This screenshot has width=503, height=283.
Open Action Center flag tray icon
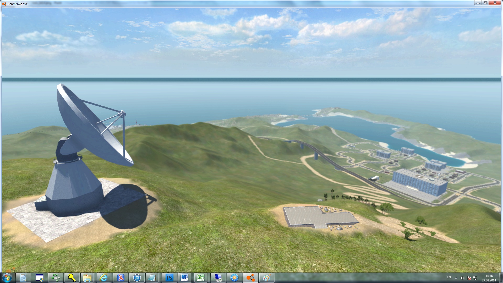click(469, 278)
